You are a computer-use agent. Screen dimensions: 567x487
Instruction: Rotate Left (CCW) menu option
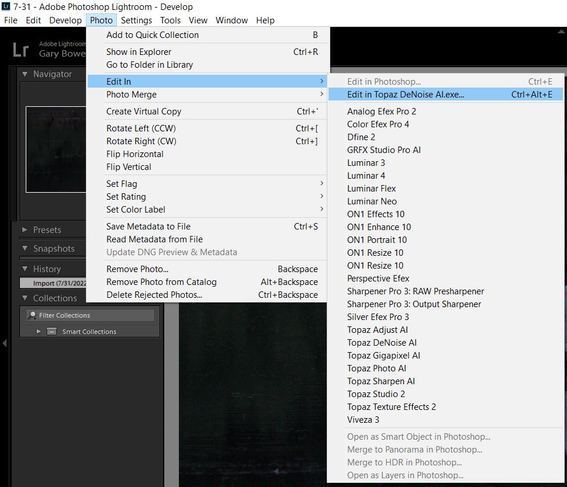point(141,128)
